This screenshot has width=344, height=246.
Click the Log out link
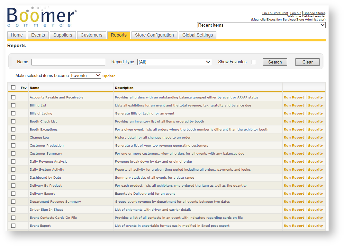(x=296, y=13)
